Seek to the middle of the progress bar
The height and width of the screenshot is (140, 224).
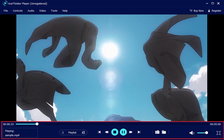pos(112,124)
